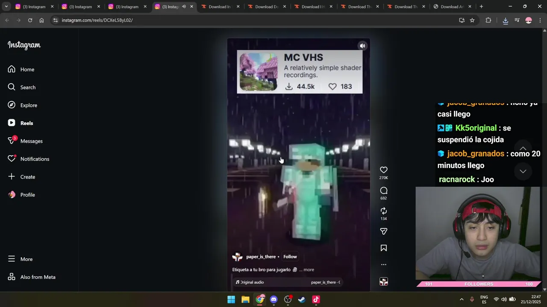Open paper_is_there profile name
Screen dimensions: 547x307
click(x=261, y=257)
